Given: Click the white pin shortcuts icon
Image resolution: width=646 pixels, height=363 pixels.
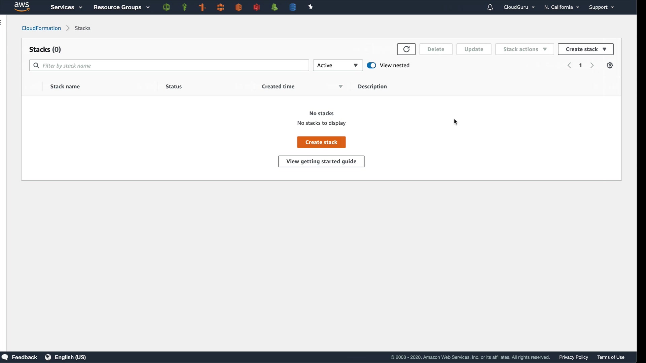Looking at the screenshot, I should pos(311,7).
